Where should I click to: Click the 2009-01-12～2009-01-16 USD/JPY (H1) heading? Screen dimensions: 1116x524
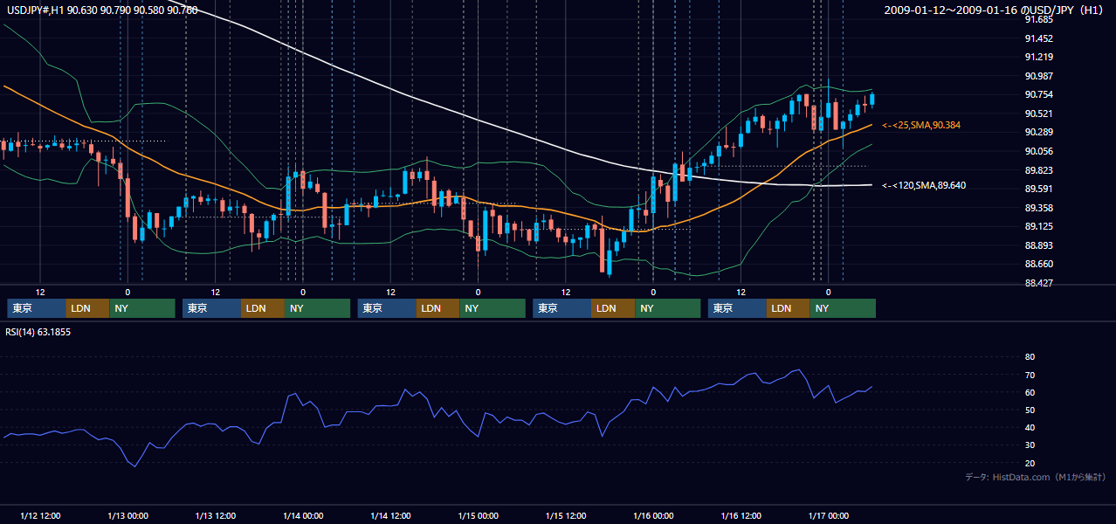(995, 10)
